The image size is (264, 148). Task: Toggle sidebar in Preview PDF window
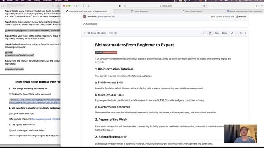[2, 6]
